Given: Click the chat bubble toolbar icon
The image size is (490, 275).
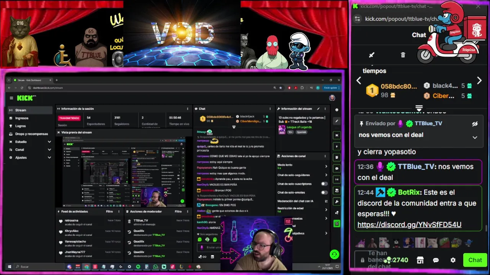Looking at the screenshot, I should 337,168.
